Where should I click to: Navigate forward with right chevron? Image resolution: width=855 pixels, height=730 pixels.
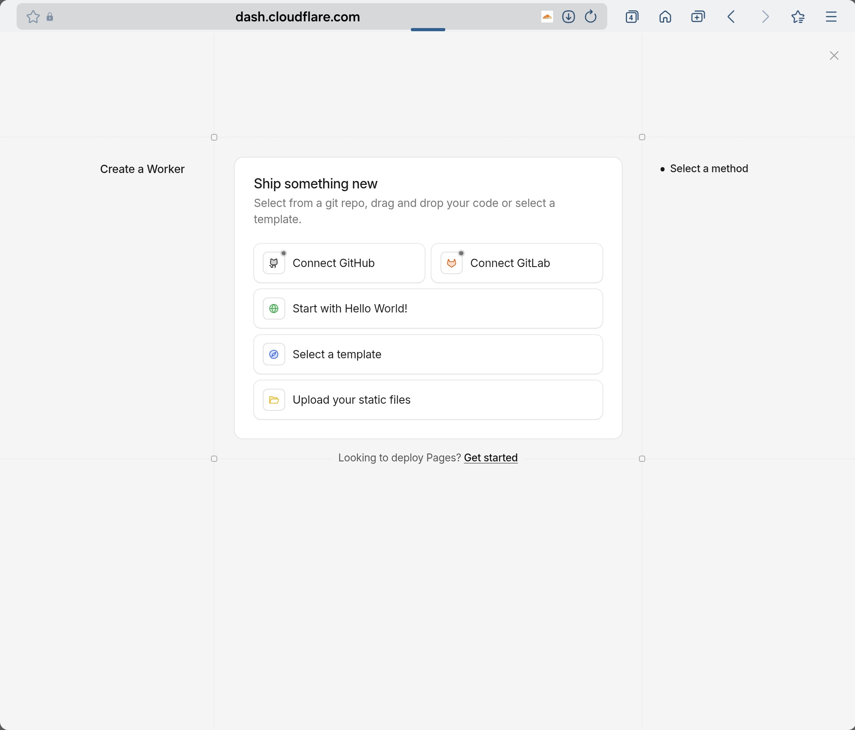(765, 17)
